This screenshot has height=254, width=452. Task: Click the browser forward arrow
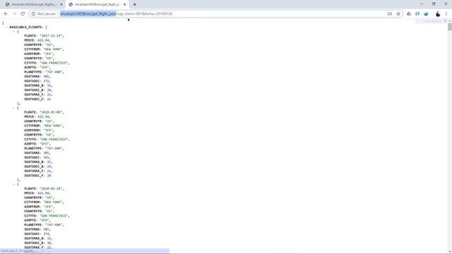[x=14, y=13]
